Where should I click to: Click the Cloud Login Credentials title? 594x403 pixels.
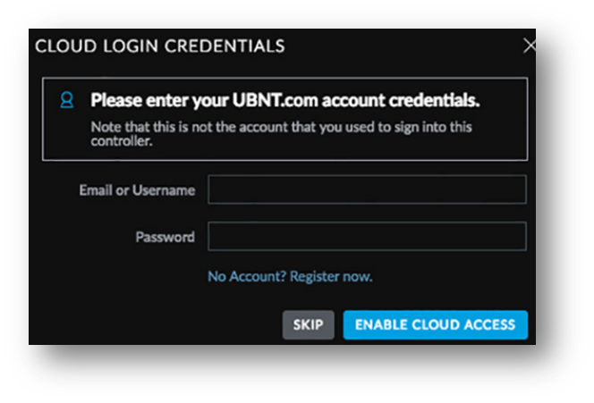point(160,46)
